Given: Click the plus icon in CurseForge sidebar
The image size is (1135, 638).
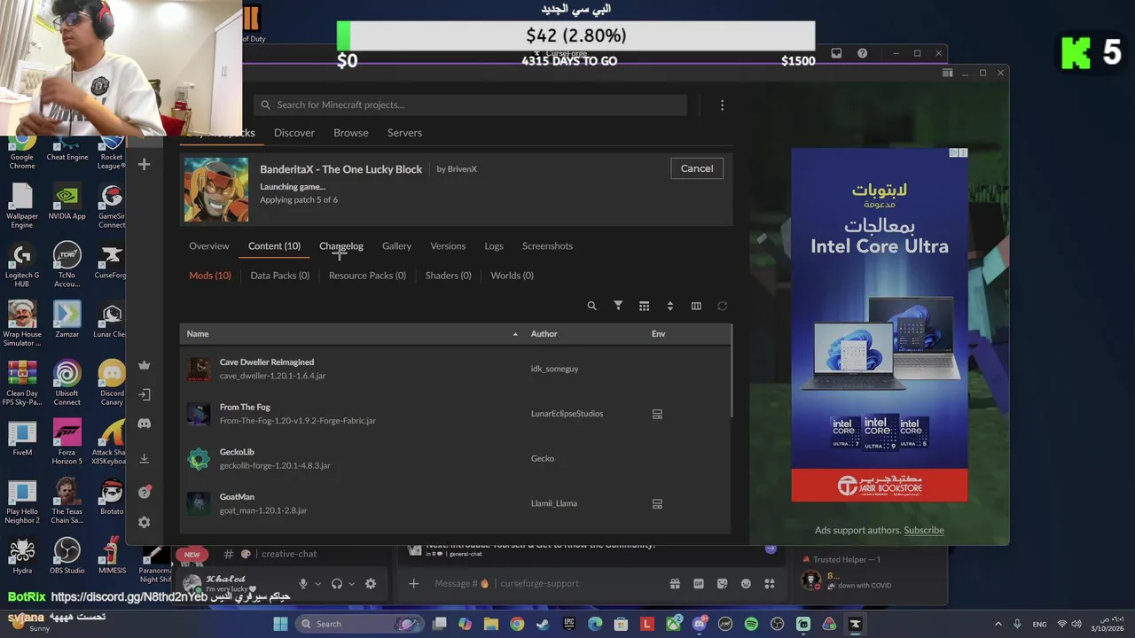Looking at the screenshot, I should (144, 165).
